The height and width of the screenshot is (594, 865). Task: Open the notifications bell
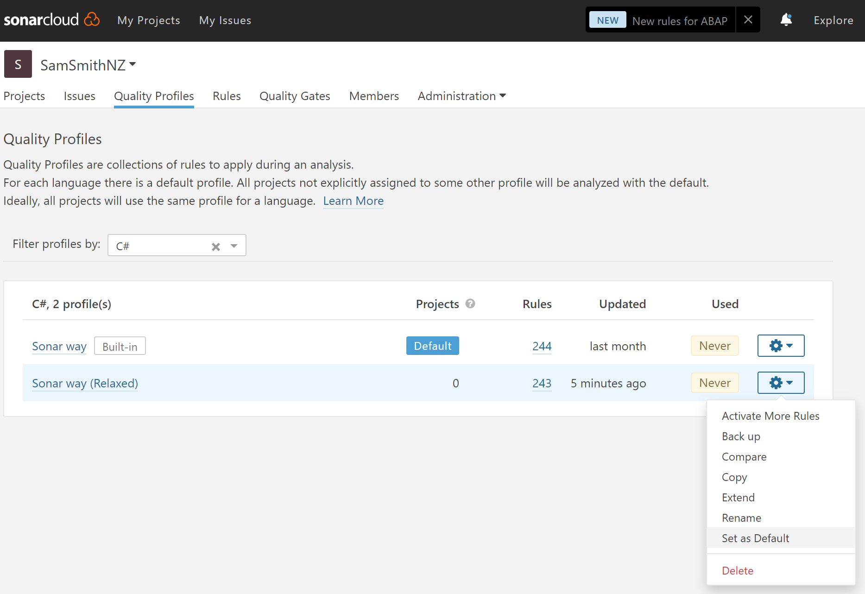(x=786, y=20)
